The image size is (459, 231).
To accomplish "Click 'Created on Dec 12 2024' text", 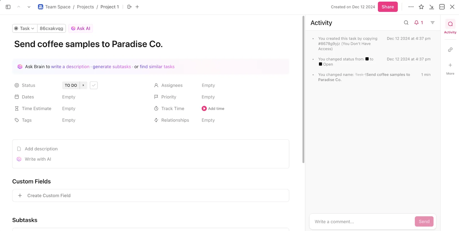I will pyautogui.click(x=353, y=7).
